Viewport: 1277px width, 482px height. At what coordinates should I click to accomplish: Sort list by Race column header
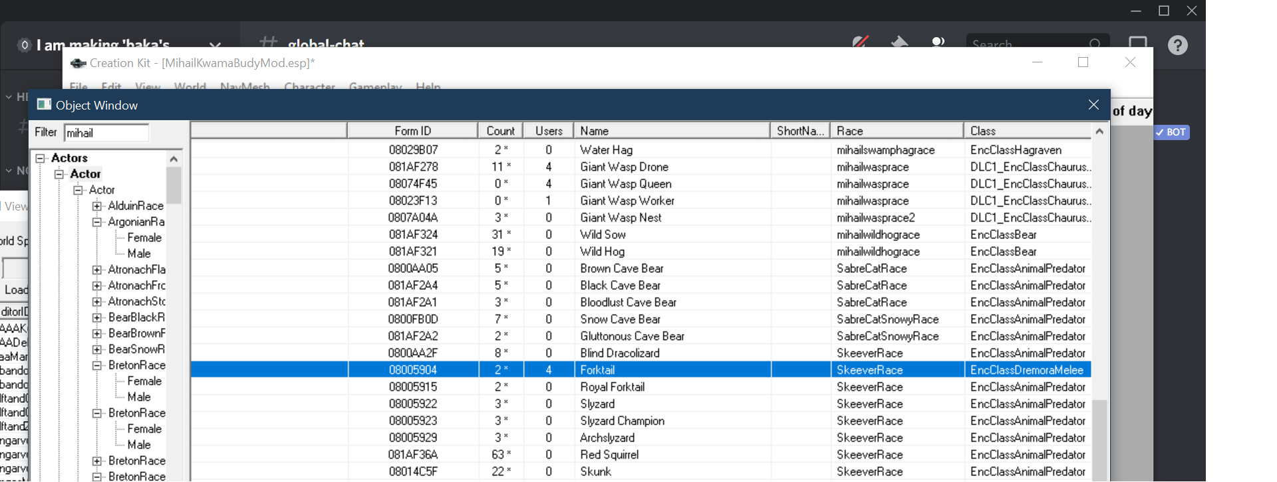897,131
